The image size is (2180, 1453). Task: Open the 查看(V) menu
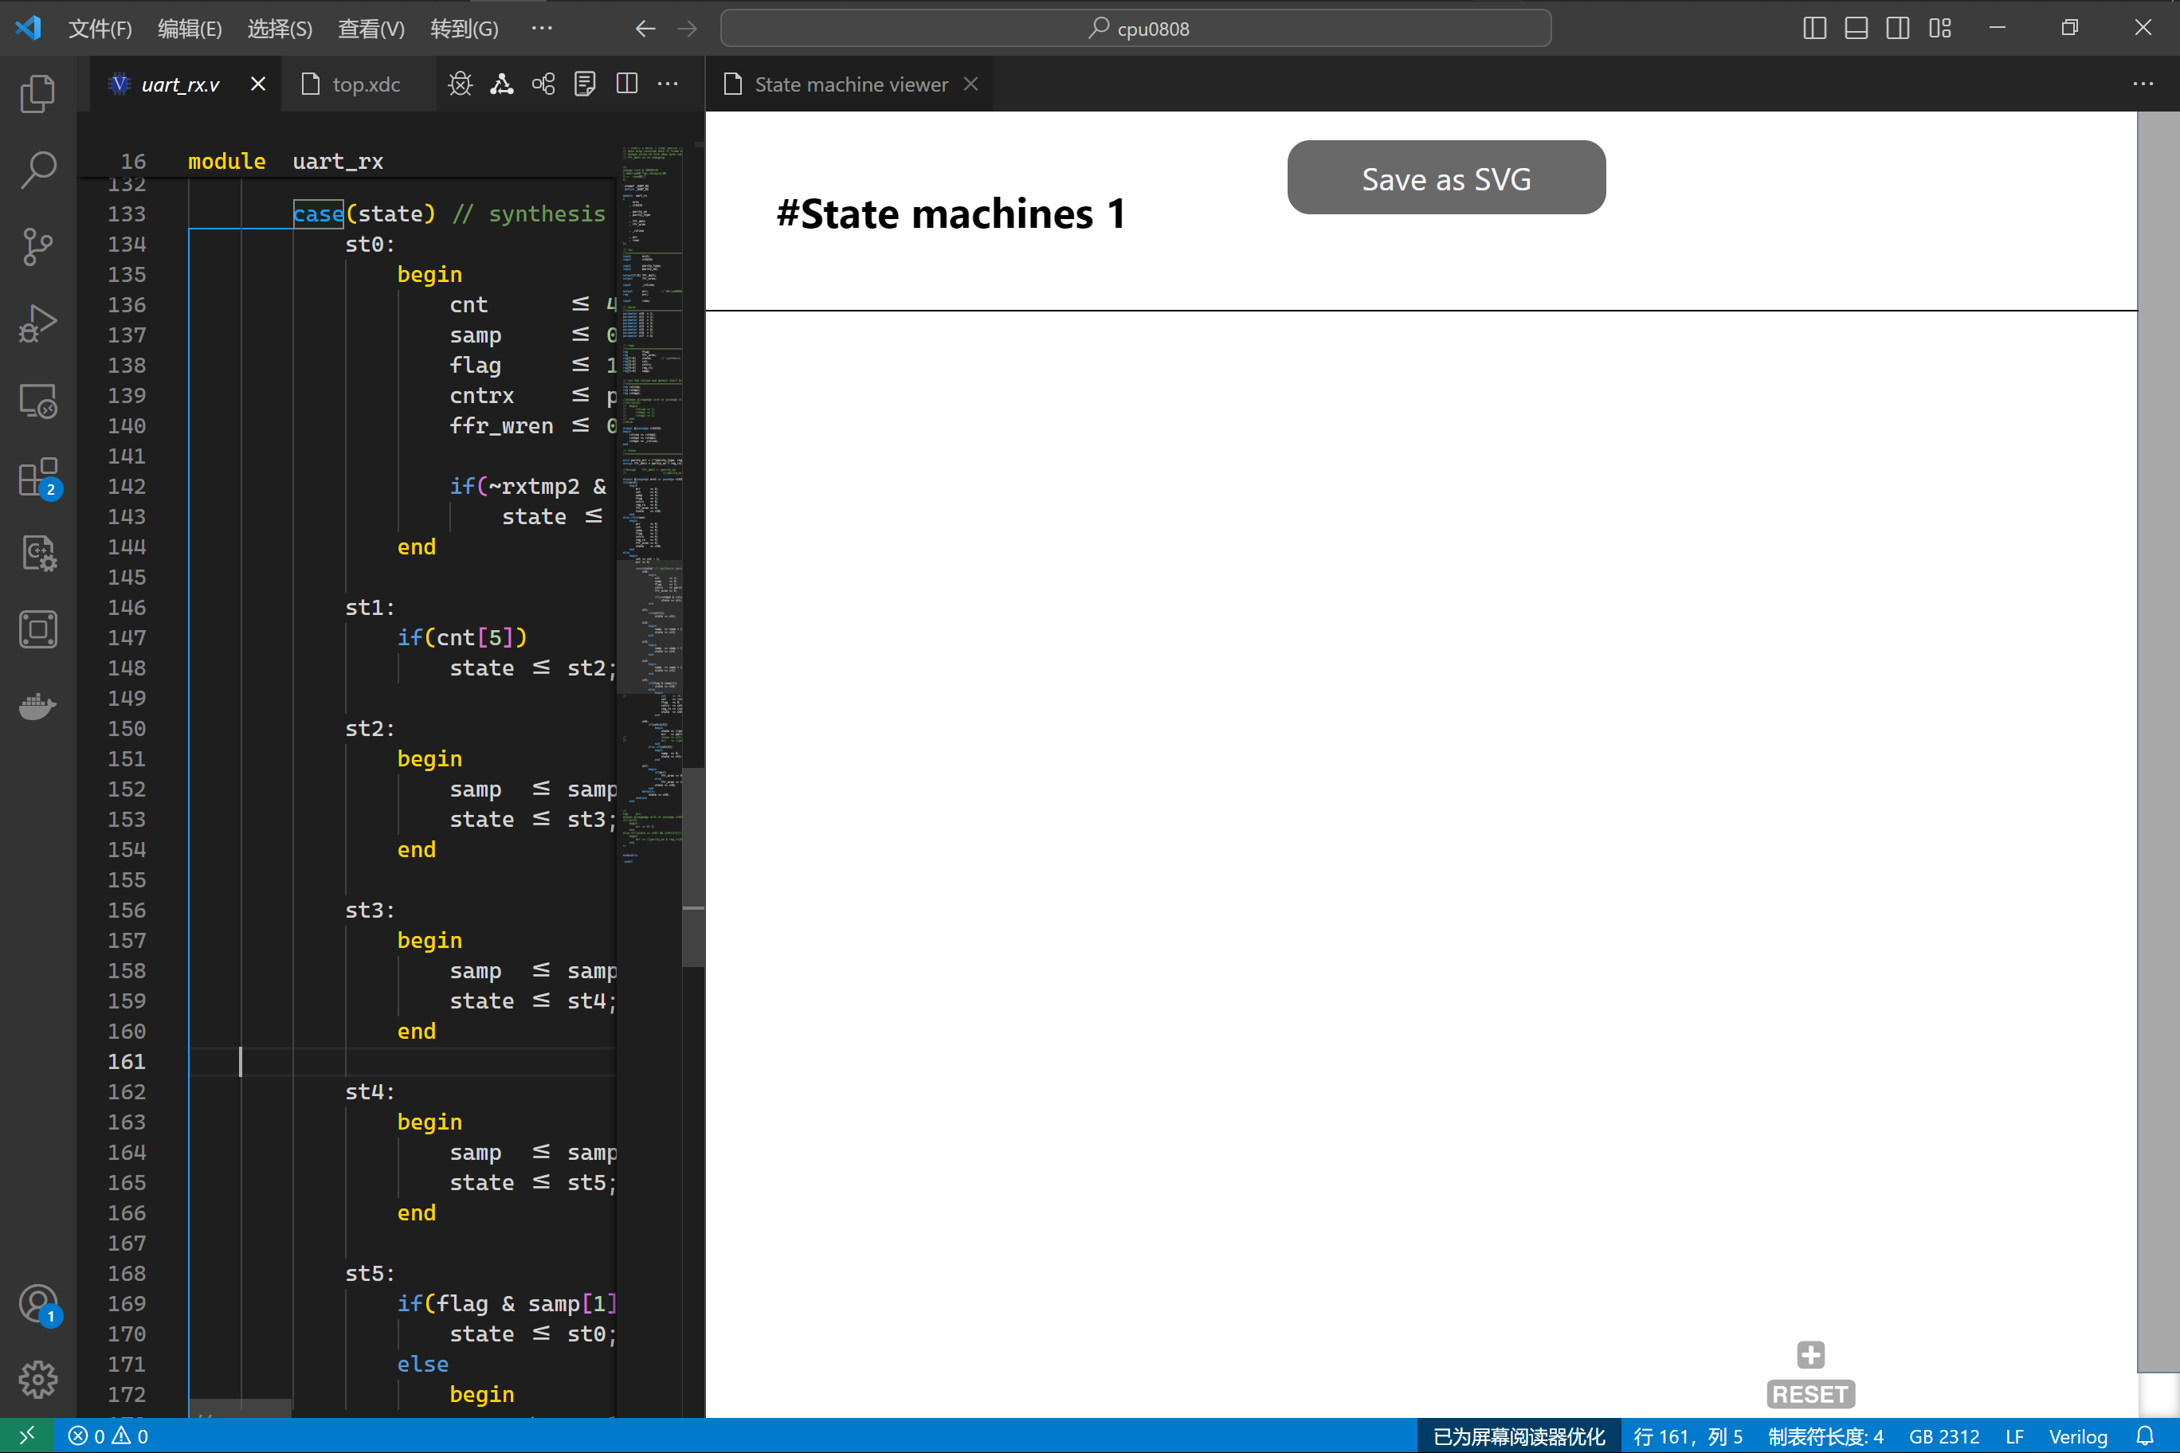tap(370, 28)
